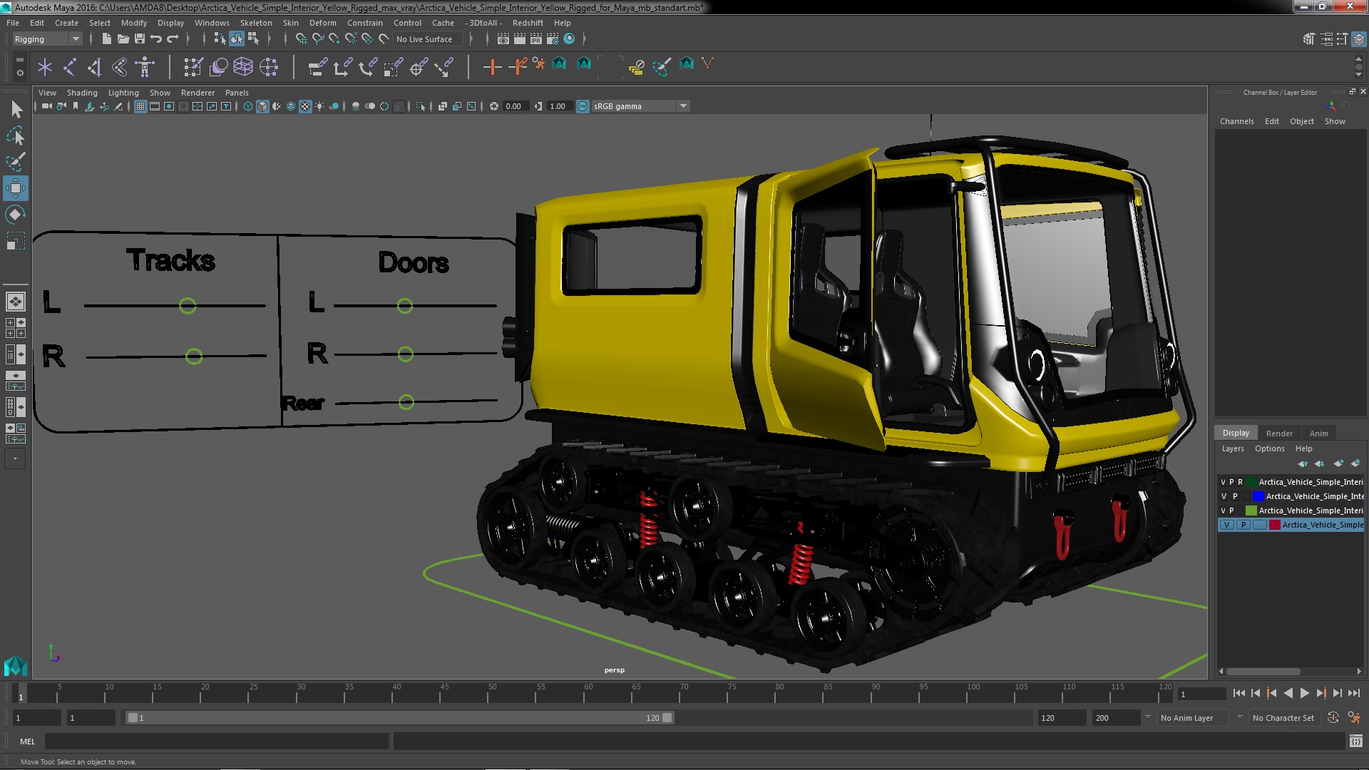Open the Skin menu

pos(290,23)
